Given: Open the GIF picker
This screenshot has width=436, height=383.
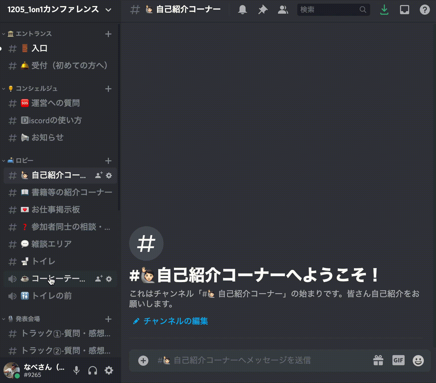Looking at the screenshot, I should click(x=398, y=360).
